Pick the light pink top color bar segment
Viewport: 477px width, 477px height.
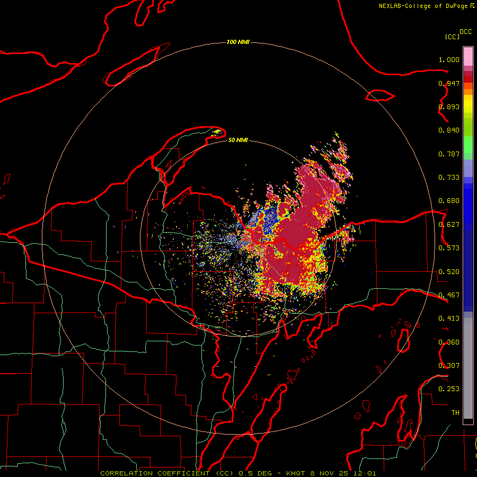pyautogui.click(x=468, y=57)
